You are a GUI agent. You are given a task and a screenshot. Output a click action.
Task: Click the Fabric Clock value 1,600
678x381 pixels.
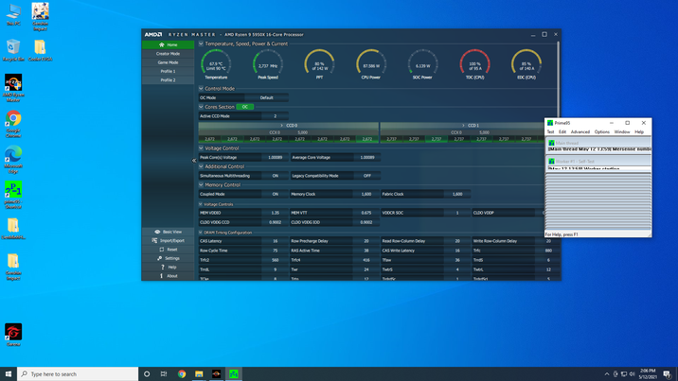pyautogui.click(x=457, y=194)
